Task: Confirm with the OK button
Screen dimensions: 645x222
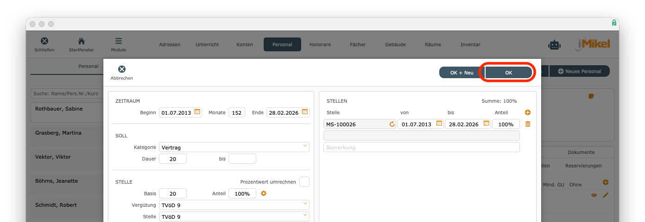Action: click(x=508, y=73)
